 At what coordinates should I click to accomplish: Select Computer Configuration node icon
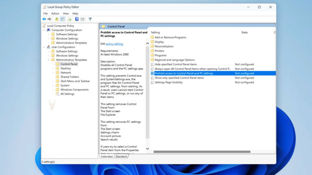click(x=49, y=30)
